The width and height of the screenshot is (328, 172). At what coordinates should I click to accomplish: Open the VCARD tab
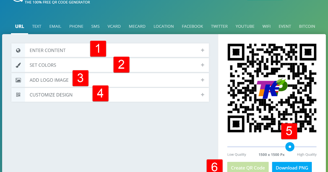[x=114, y=26]
